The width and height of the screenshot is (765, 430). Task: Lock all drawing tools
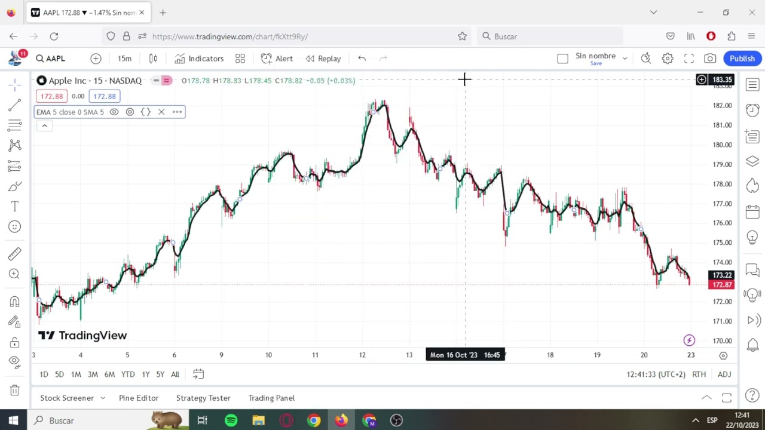pyautogui.click(x=15, y=342)
